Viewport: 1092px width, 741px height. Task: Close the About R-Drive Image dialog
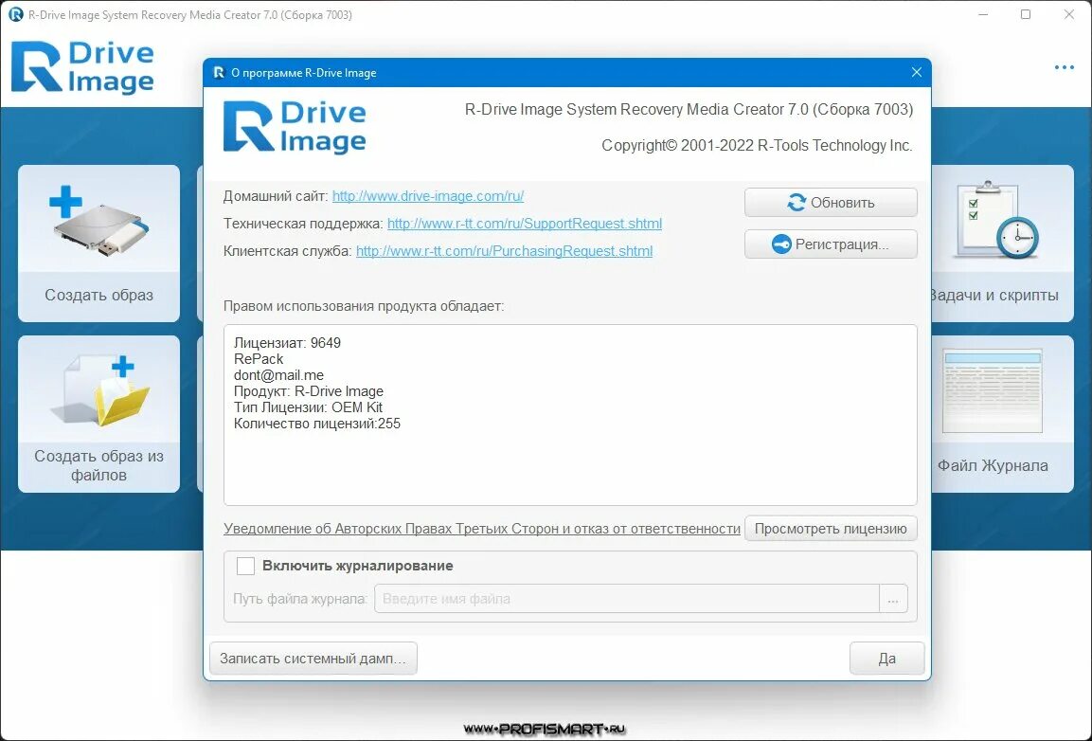pos(917,73)
